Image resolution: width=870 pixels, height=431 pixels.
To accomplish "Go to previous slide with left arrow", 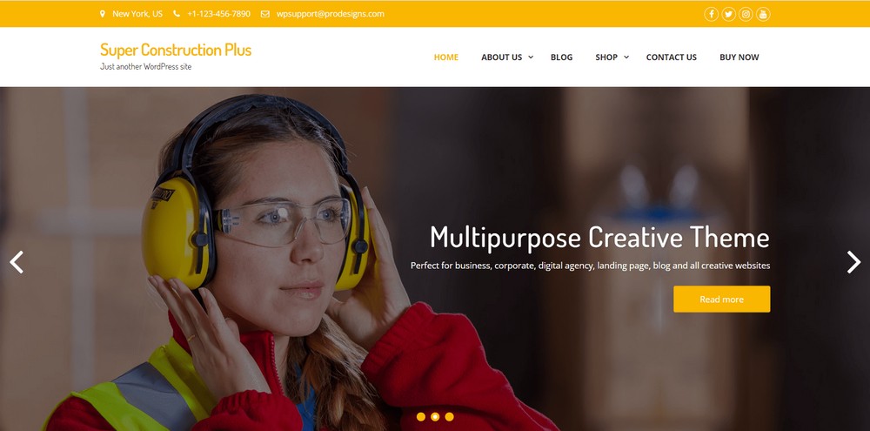I will pos(17,262).
